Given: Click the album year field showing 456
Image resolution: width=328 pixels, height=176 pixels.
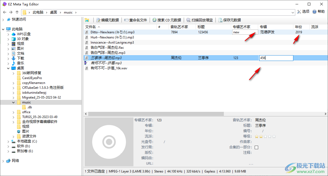Looking at the screenshot, I should pos(276,58).
